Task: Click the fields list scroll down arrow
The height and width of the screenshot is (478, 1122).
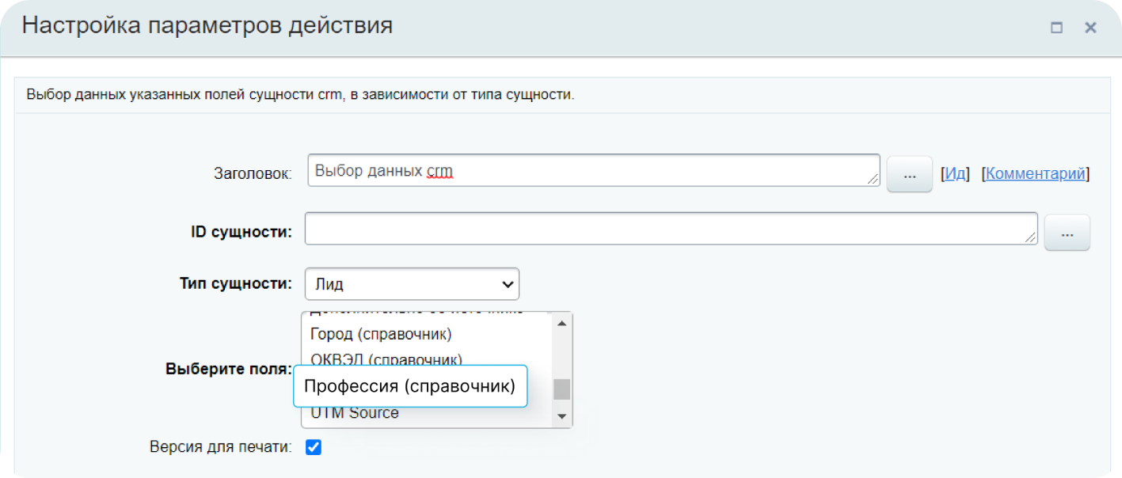Action: tap(561, 416)
